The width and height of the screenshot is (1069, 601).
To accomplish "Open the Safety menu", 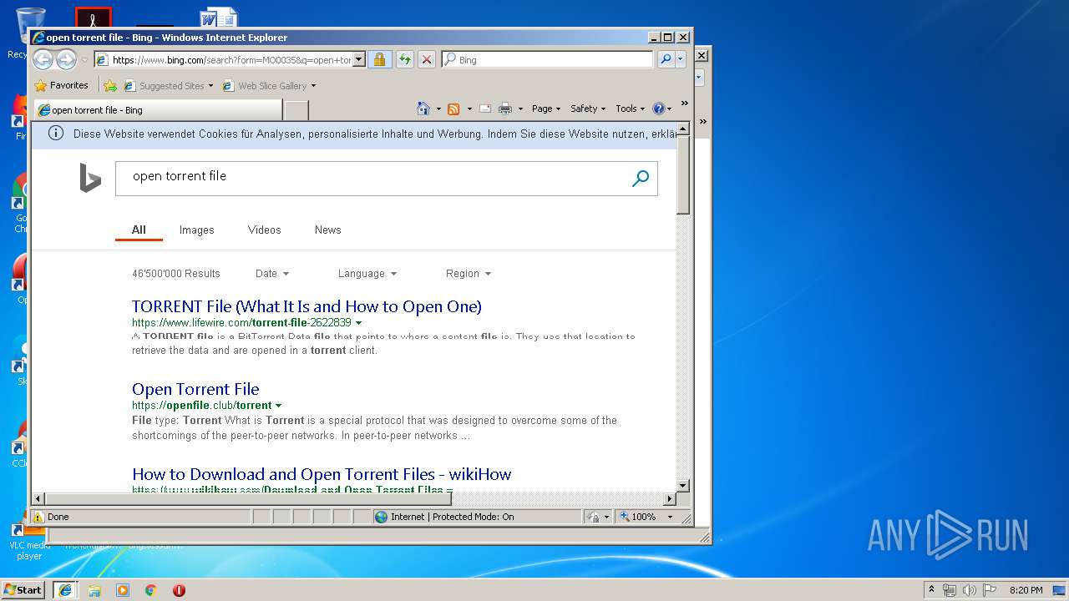I will pos(588,109).
